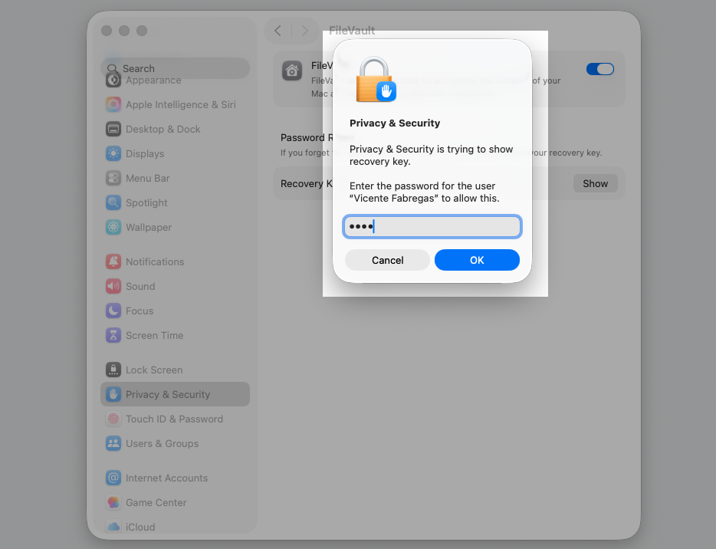Image resolution: width=716 pixels, height=549 pixels.
Task: Click the Users & Groups icon
Action: pyautogui.click(x=113, y=443)
